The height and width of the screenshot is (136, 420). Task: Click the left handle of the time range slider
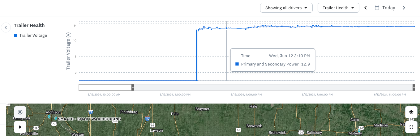click(x=133, y=87)
